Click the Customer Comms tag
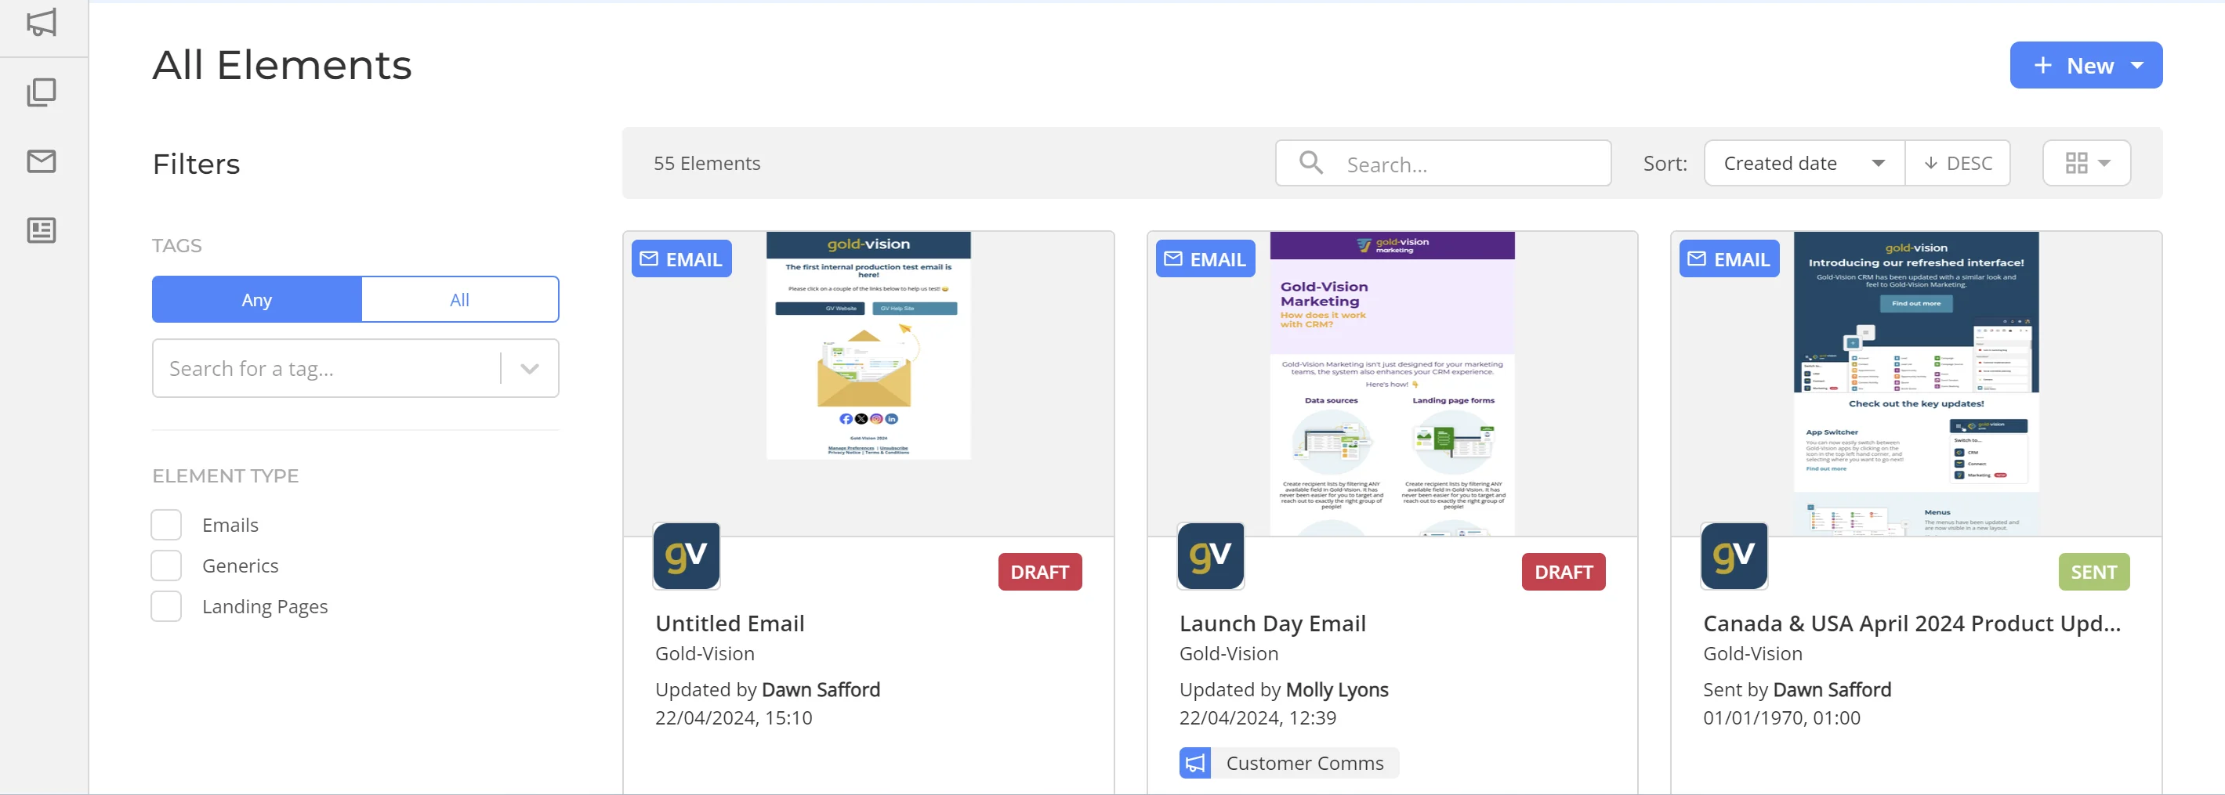This screenshot has height=795, width=2225. coord(1288,763)
